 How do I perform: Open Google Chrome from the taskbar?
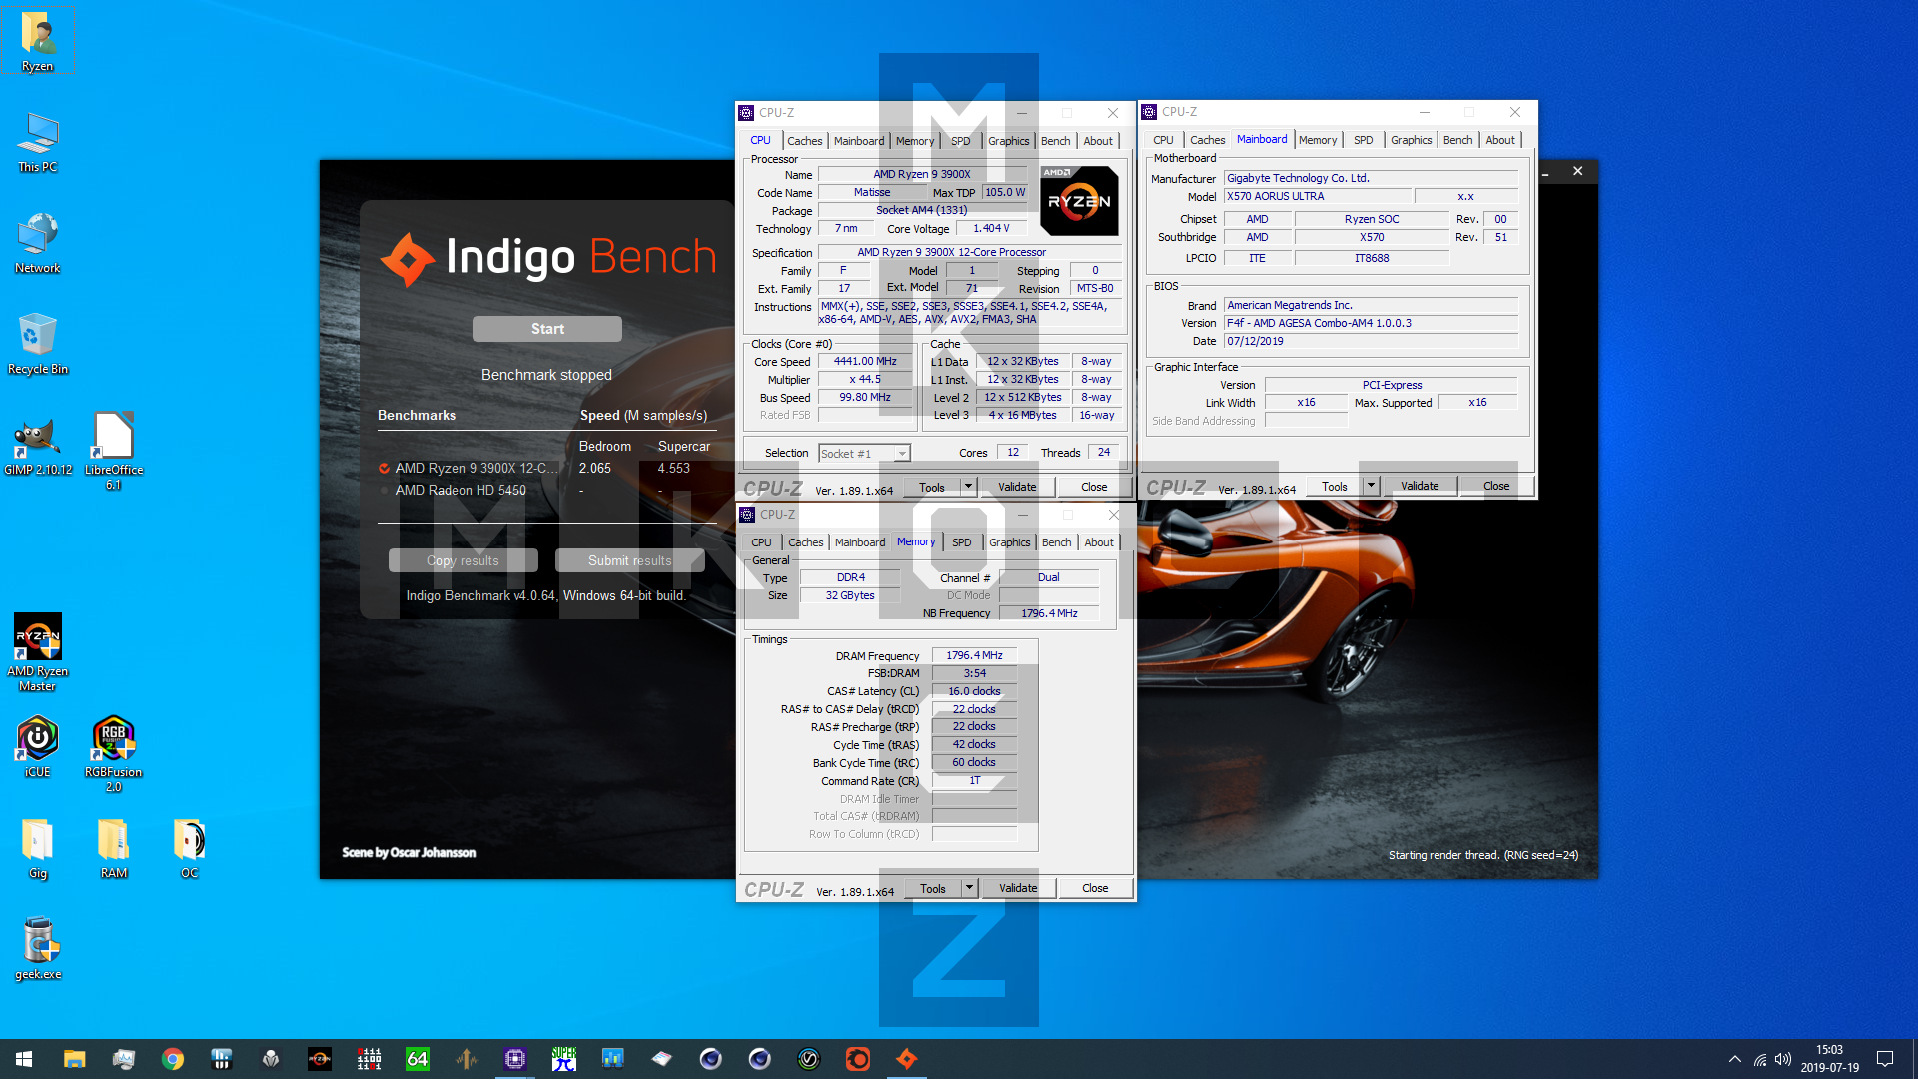[x=173, y=1059]
